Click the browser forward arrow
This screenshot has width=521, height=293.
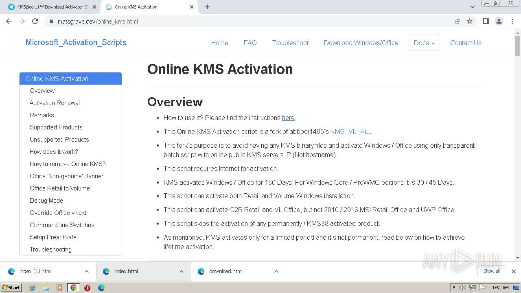pos(22,21)
